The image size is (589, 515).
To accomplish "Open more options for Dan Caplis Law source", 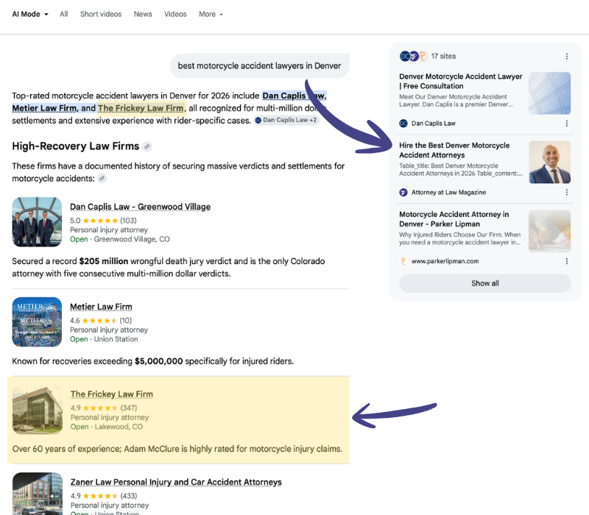I will tap(566, 124).
